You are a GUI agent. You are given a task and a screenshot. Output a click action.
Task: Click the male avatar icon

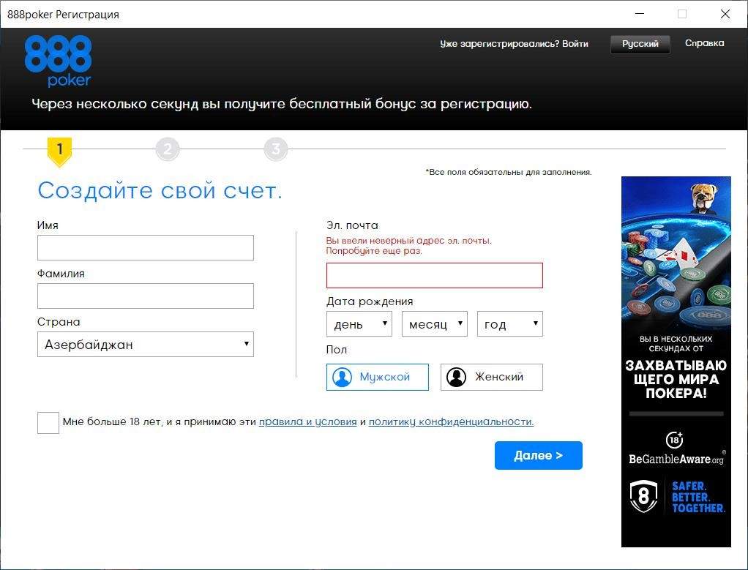(342, 377)
